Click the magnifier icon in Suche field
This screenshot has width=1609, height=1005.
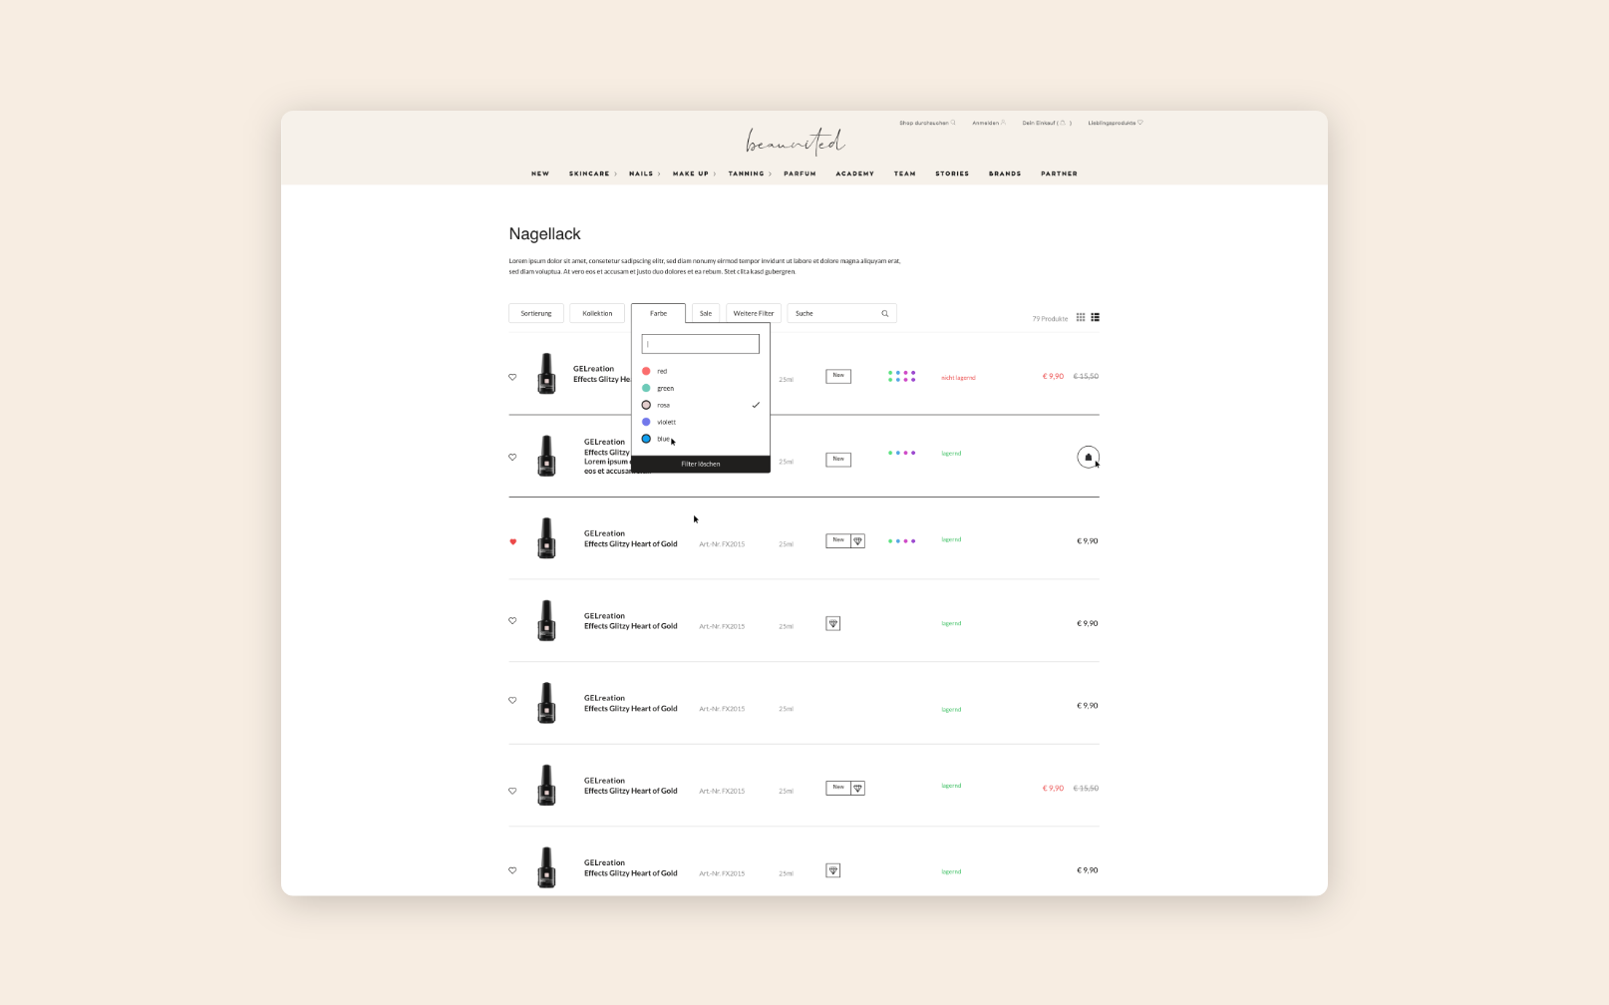[884, 314]
